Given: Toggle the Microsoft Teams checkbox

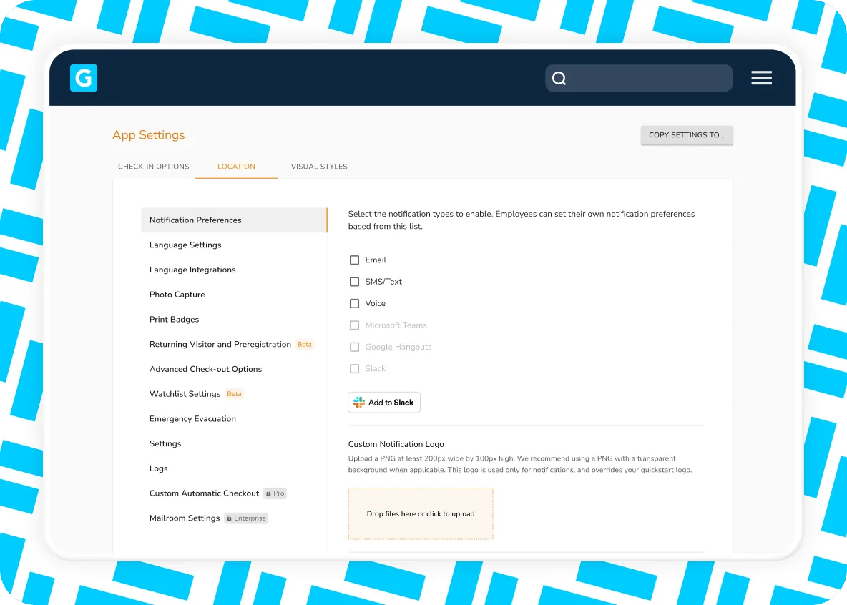Looking at the screenshot, I should point(354,325).
